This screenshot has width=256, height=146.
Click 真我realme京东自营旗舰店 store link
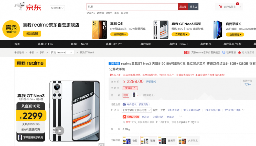(x=206, y=53)
